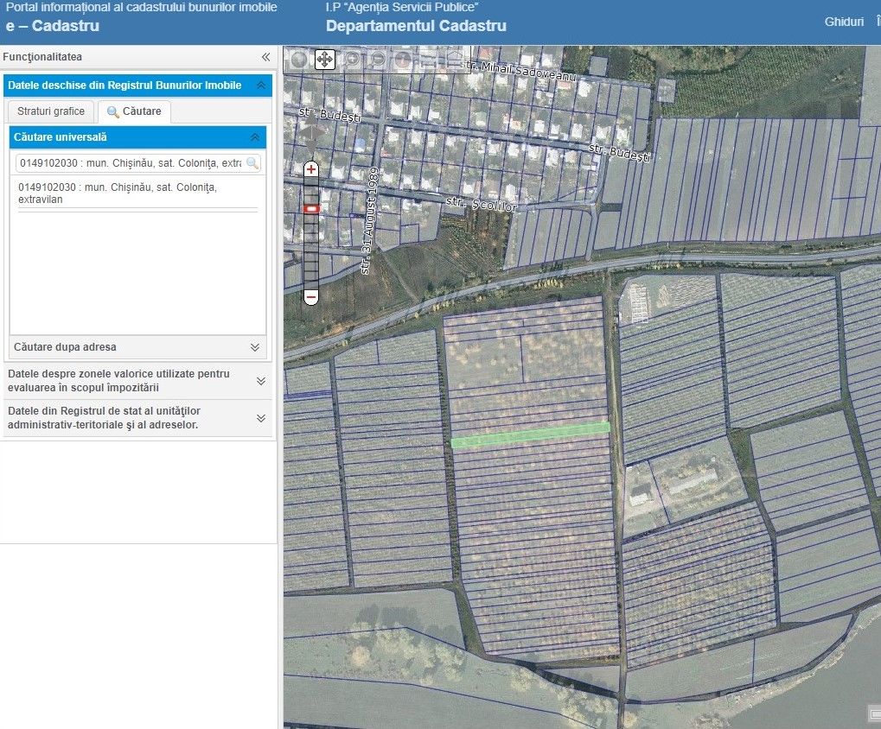This screenshot has width=881, height=729.
Task: Collapse the Căutare universală section
Action: pos(254,137)
